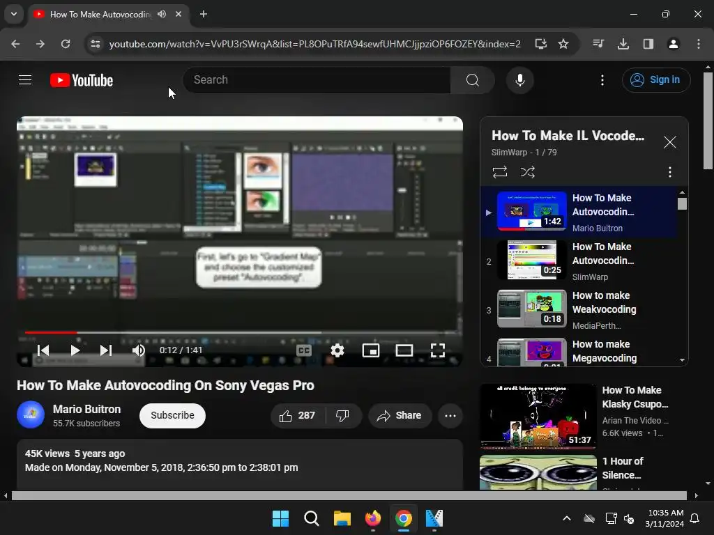The height and width of the screenshot is (535, 714).
Task: Open the How To Make IL Vocode... playlist title
Action: tap(568, 136)
